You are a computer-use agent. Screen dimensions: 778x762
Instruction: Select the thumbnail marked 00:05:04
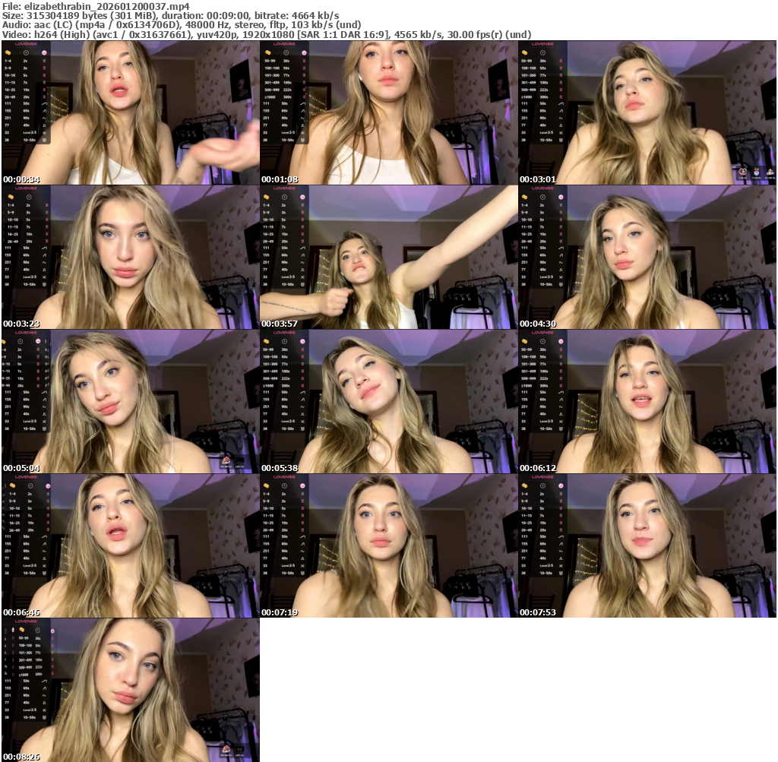click(x=131, y=401)
